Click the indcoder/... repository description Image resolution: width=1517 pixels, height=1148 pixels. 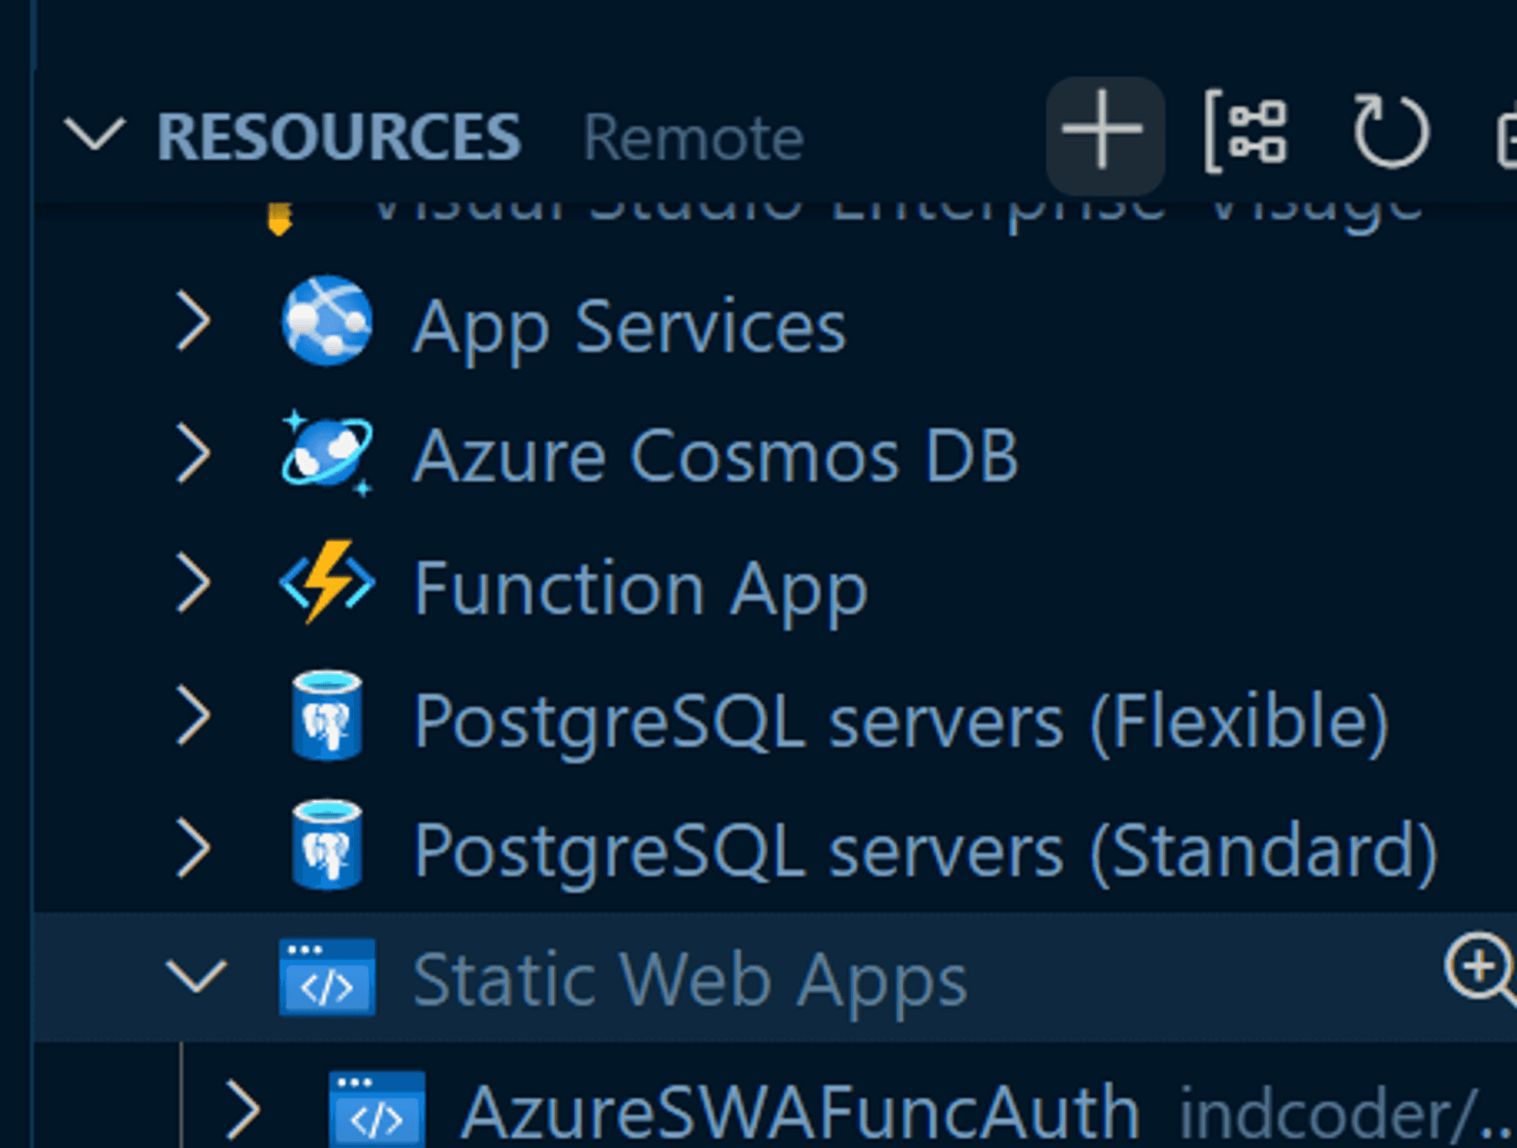click(1346, 1115)
